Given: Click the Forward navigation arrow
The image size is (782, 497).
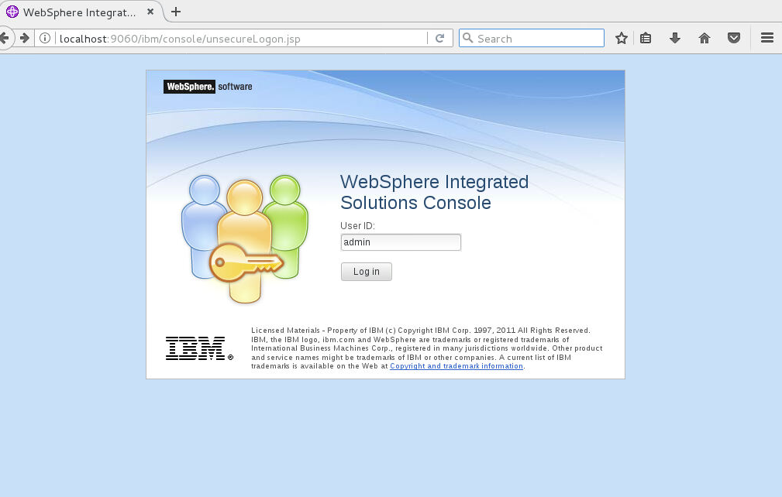Looking at the screenshot, I should [x=25, y=38].
